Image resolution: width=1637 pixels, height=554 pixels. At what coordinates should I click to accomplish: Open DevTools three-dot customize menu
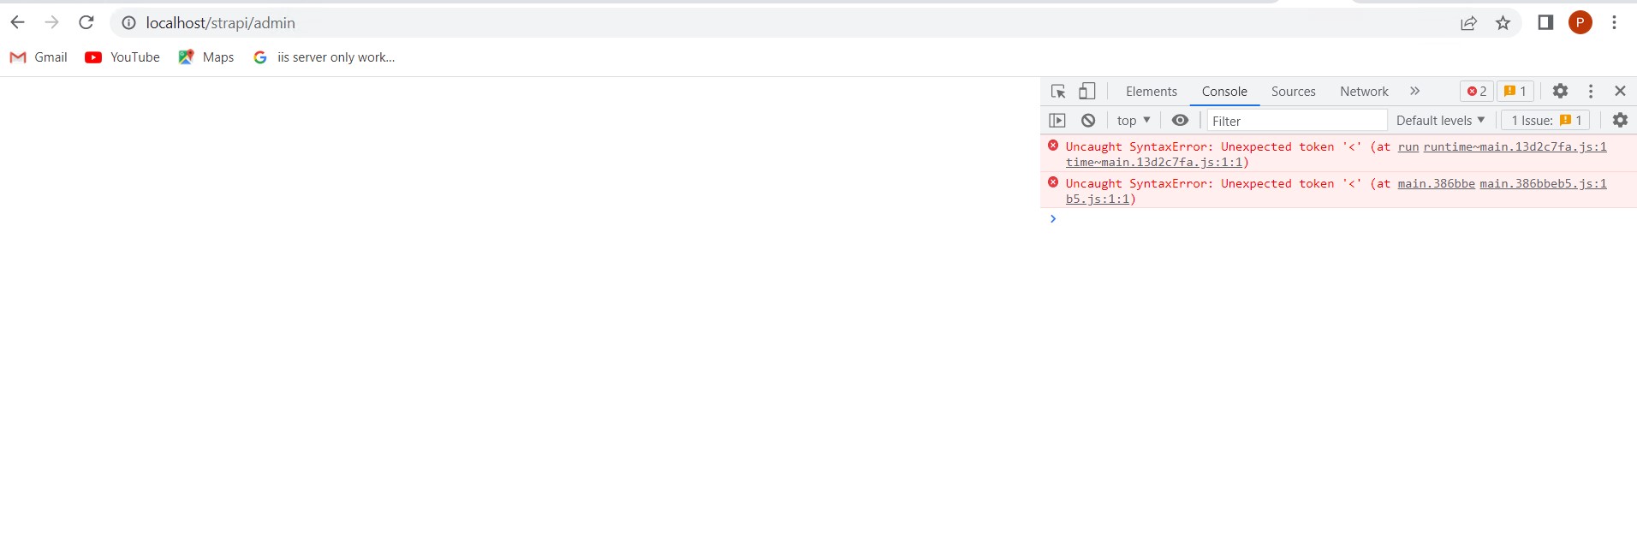(x=1591, y=92)
